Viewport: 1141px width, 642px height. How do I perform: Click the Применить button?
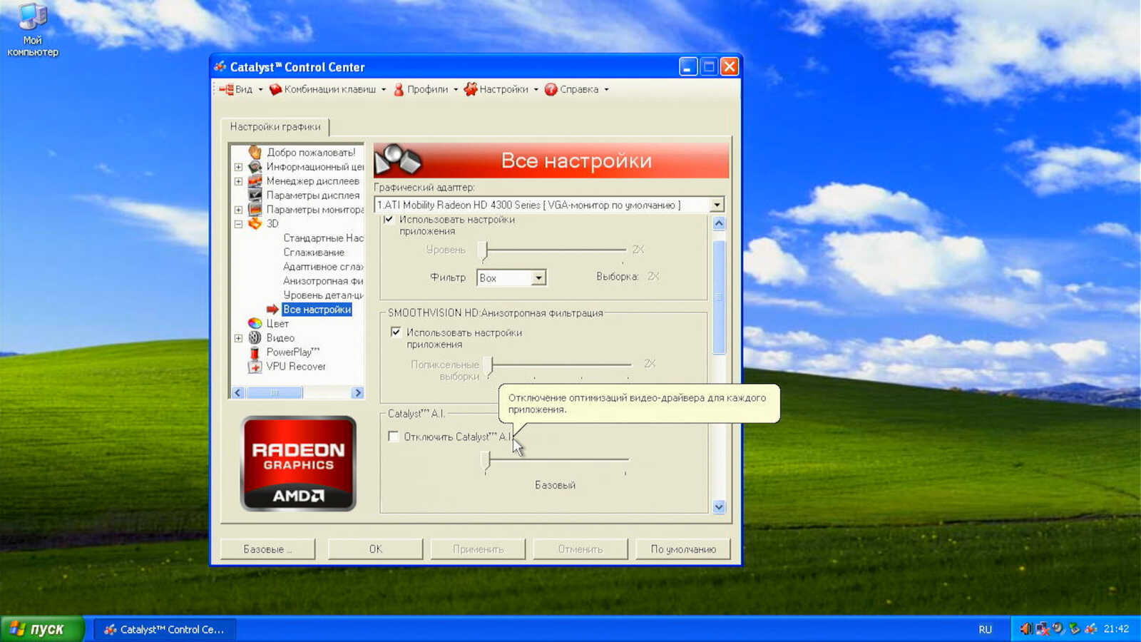[x=478, y=549]
